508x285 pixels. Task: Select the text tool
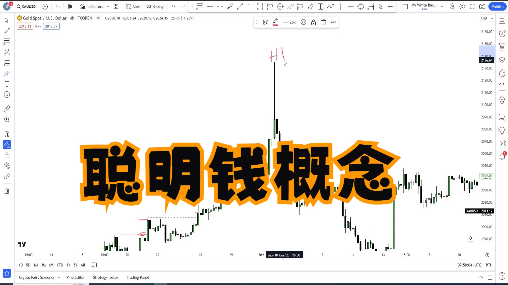click(x=7, y=84)
